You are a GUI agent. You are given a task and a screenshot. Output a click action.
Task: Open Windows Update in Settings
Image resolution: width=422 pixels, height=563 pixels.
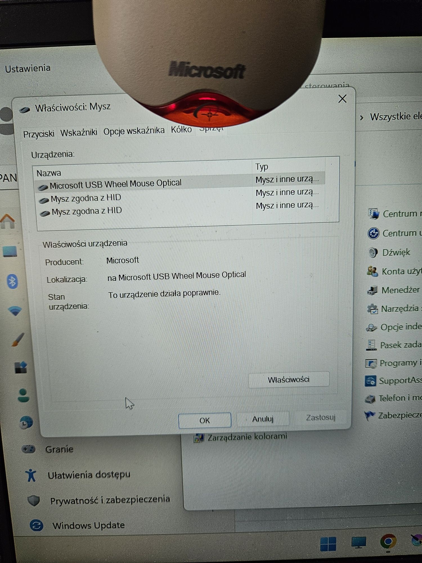[89, 525]
